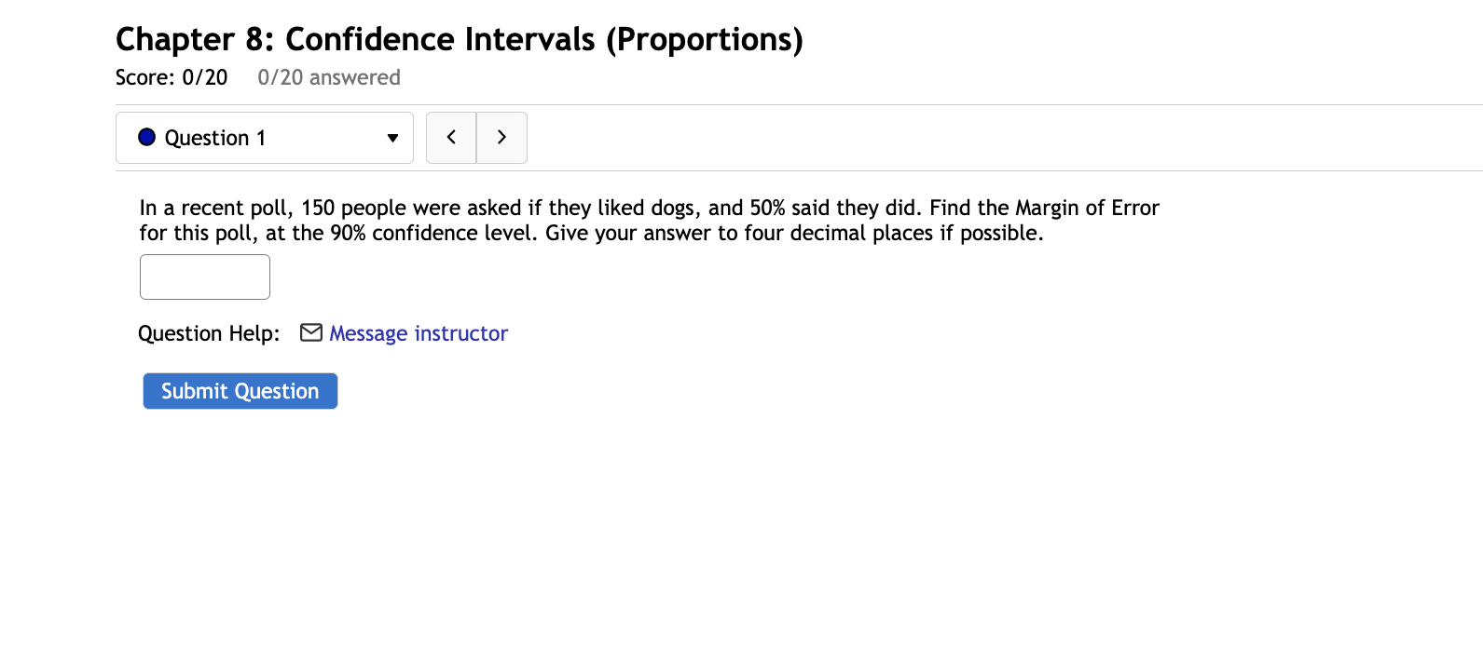Submit the question for grading

click(240, 390)
